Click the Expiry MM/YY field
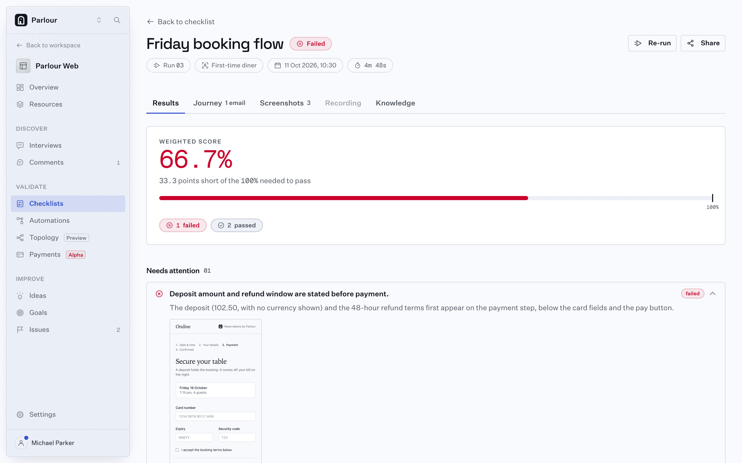The height and width of the screenshot is (463, 742). point(194,438)
